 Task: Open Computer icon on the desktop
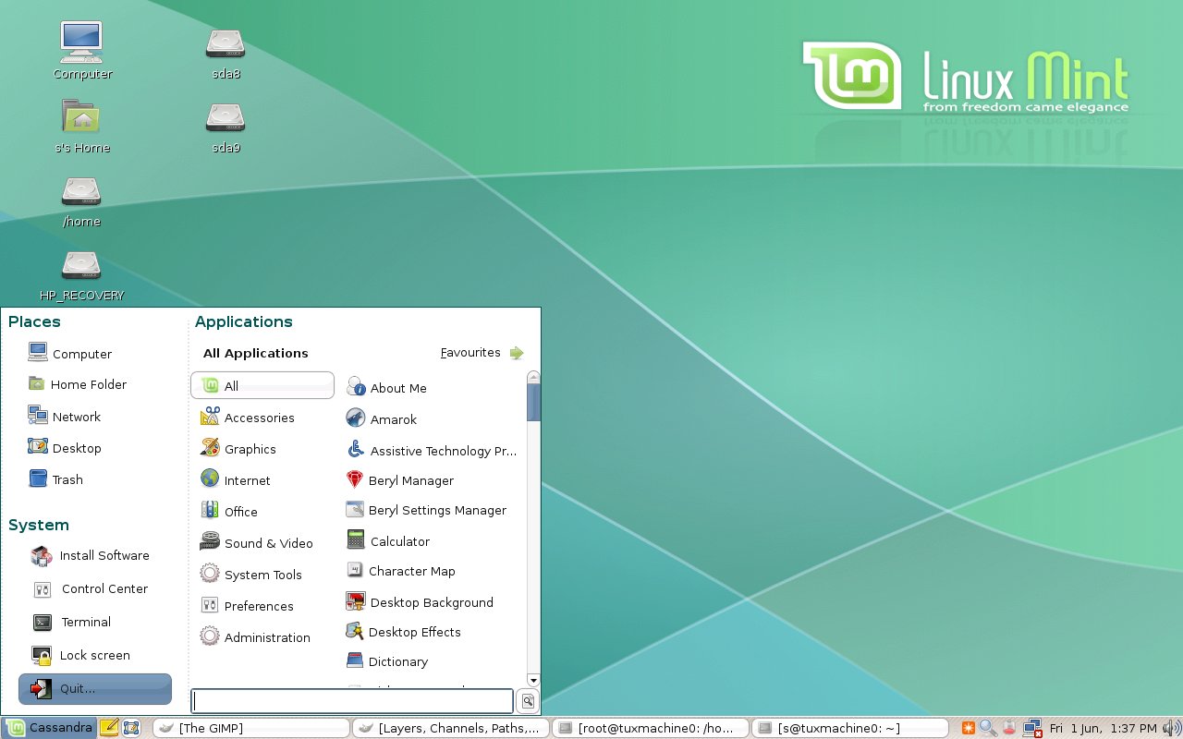(82, 50)
